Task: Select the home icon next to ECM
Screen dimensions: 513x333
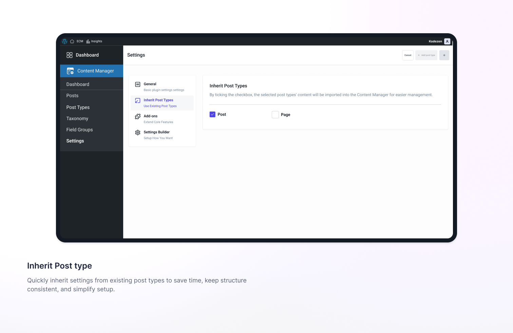Action: point(72,41)
